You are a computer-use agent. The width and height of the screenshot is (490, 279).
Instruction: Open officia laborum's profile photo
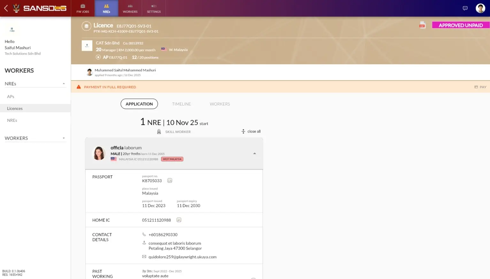click(99, 153)
